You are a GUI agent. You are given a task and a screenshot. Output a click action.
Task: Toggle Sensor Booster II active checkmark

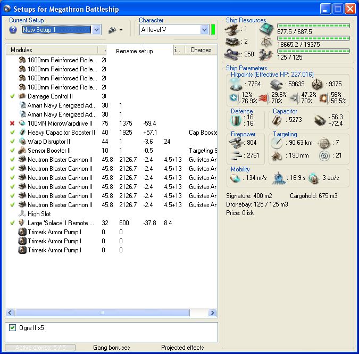click(x=12, y=150)
